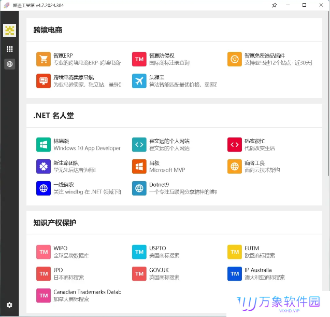Viewport: 330px width, 317px height.
Task: Click the 一线码农 blue globe icon
Action: pyautogui.click(x=44, y=188)
